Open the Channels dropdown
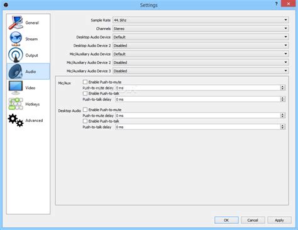This screenshot has width=298, height=230. [201, 28]
